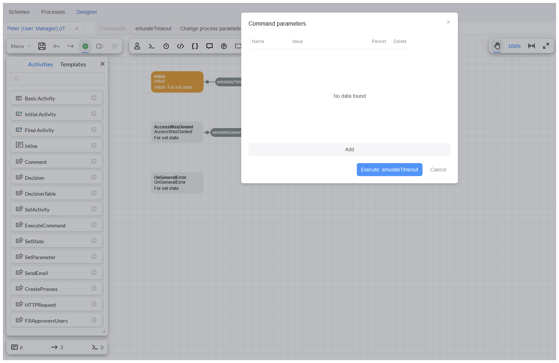Select the Inline activity item

tap(56, 146)
